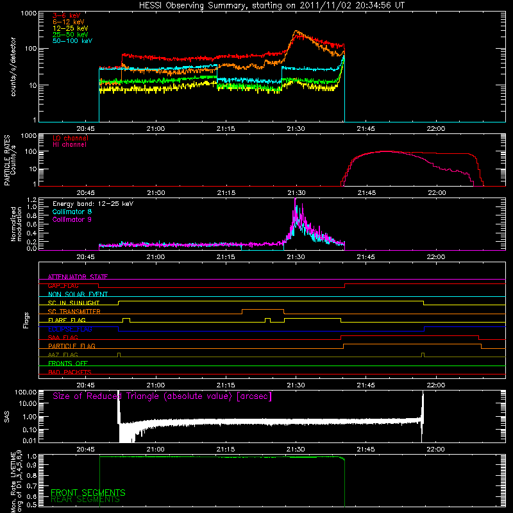This screenshot has height=513, width=513.
Task: Click the 'GAP_FLAG' flag label
Action: (63, 285)
